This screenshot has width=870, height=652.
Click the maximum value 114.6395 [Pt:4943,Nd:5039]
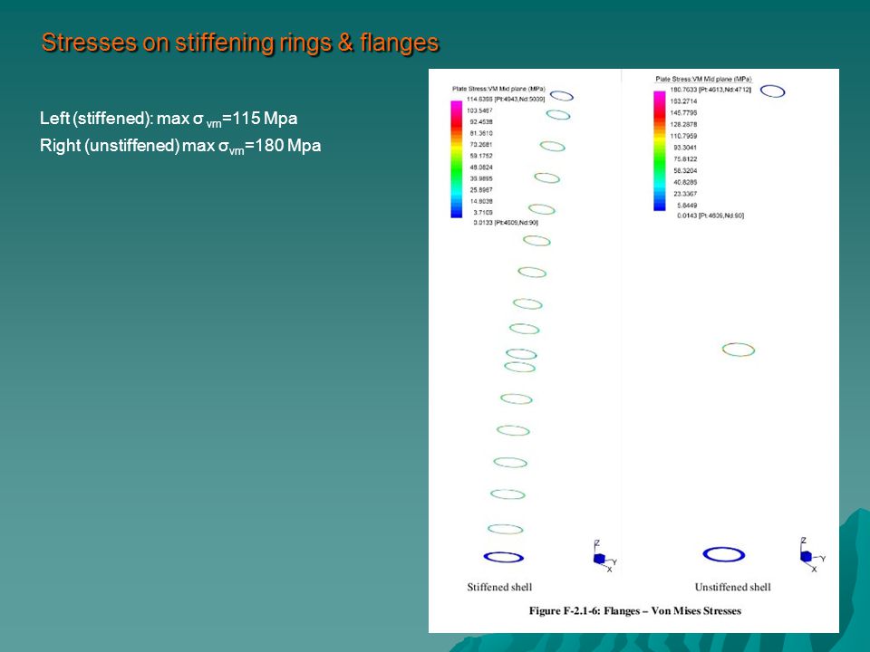pyautogui.click(x=506, y=100)
